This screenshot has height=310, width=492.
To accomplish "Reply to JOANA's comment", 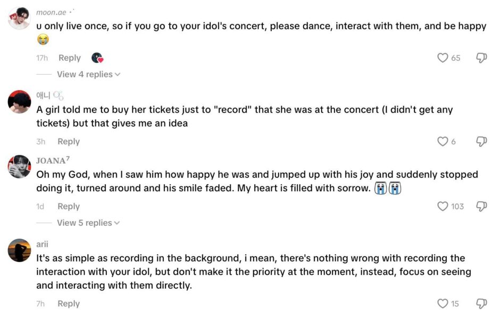I will (x=69, y=206).
